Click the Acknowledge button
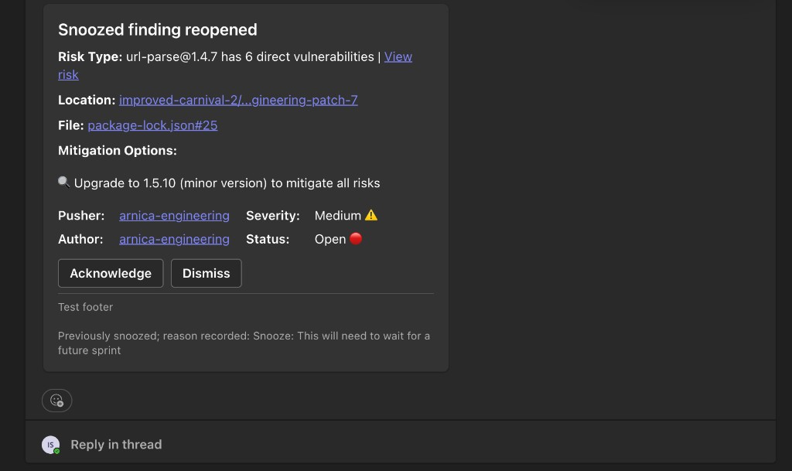This screenshot has height=471, width=792. tap(111, 273)
